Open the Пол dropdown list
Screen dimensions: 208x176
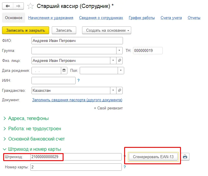pos(121,70)
